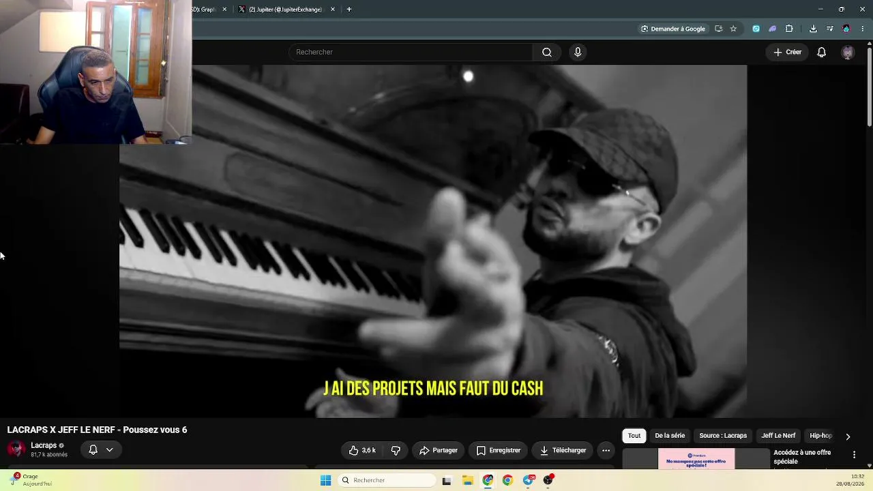Bookmark this page with the star icon
873x491 pixels.
pos(733,29)
